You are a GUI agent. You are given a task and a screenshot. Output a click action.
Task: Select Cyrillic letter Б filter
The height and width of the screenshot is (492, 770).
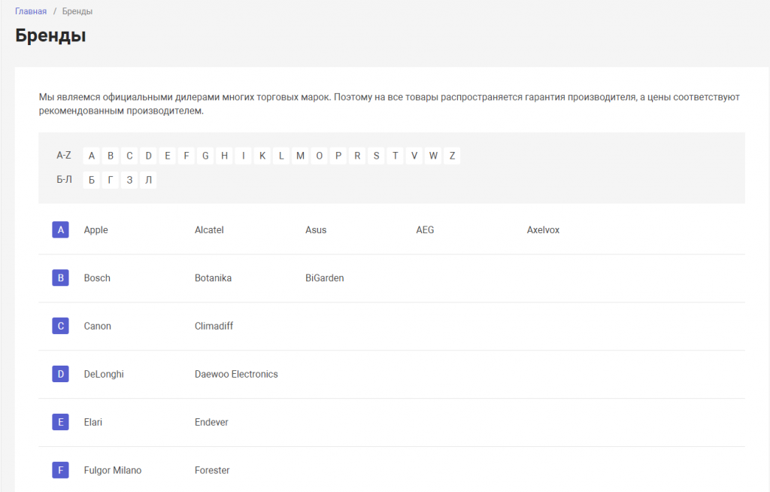(x=91, y=180)
